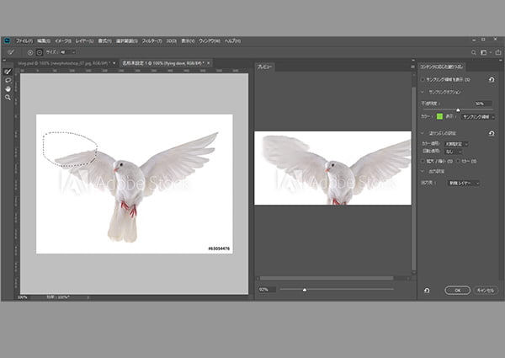This screenshot has height=358, width=505.
Task: Select the Lasso tool
Action: point(8,80)
